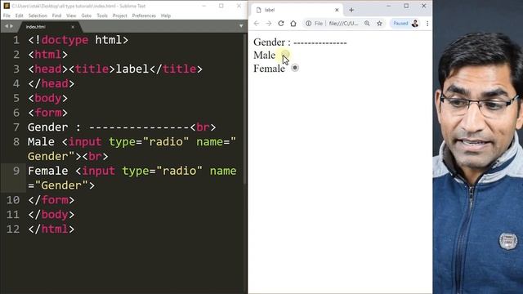Click 'Gender :' text on code line 7
The height and width of the screenshot is (294, 523).
[x=55, y=127]
